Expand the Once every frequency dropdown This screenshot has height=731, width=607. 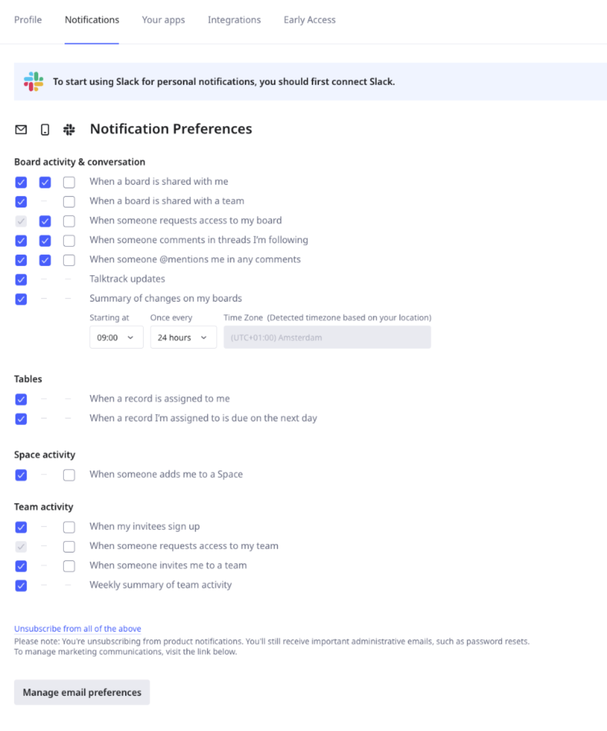(x=183, y=337)
